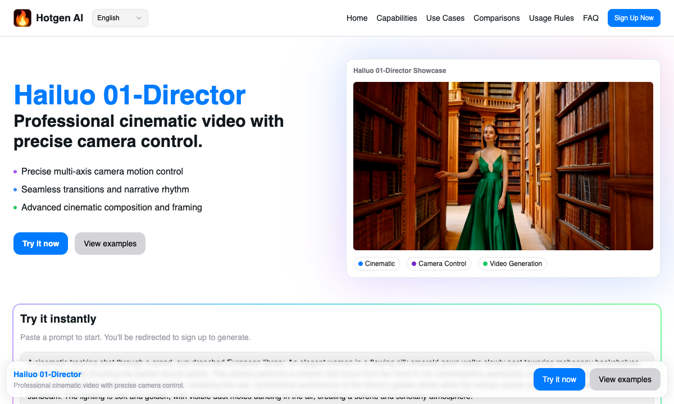Click the Sign Up Now button
The height and width of the screenshot is (404, 674).
(634, 17)
